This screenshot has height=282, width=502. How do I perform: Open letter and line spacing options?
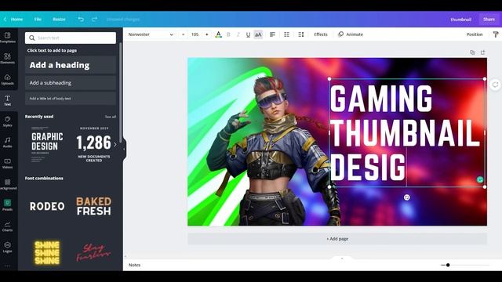301,34
